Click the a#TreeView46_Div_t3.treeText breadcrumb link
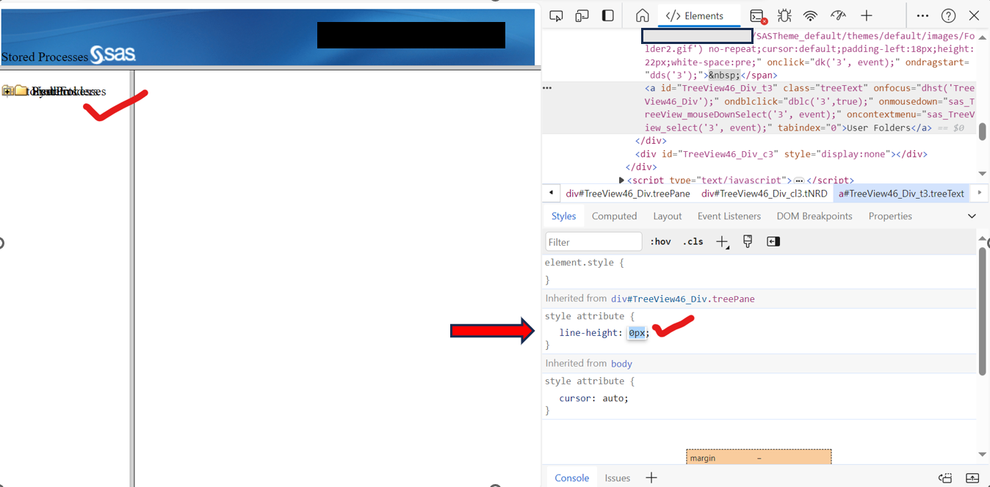 tap(901, 193)
